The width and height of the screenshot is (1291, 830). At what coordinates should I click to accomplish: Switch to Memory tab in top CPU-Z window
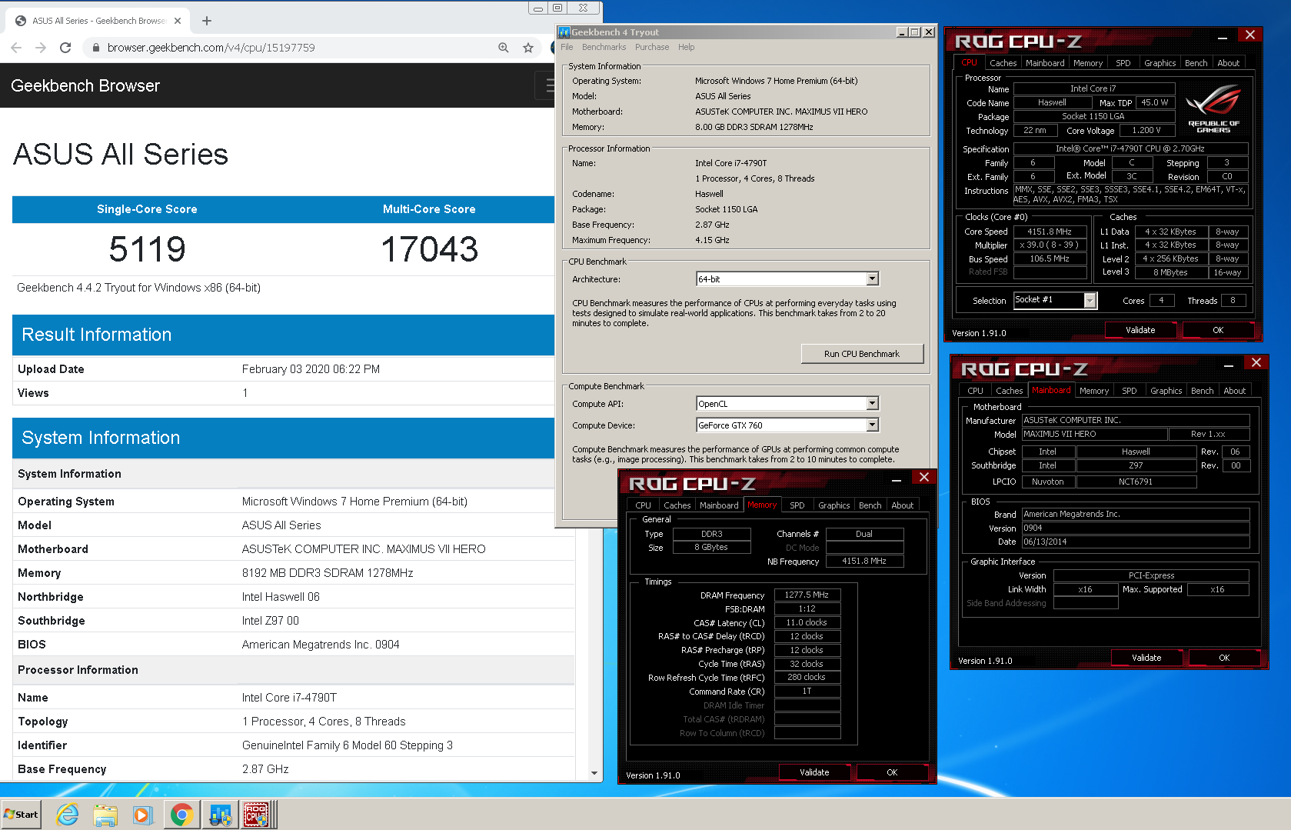[x=1088, y=63]
